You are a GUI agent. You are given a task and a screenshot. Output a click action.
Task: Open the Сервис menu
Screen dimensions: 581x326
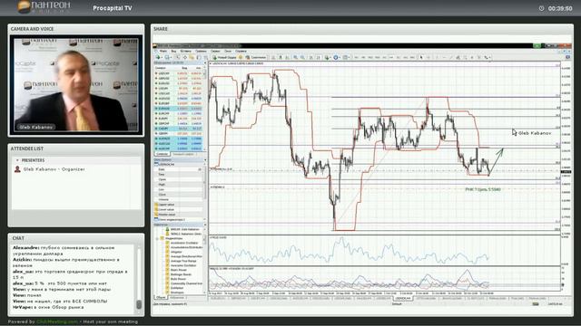coord(215,51)
